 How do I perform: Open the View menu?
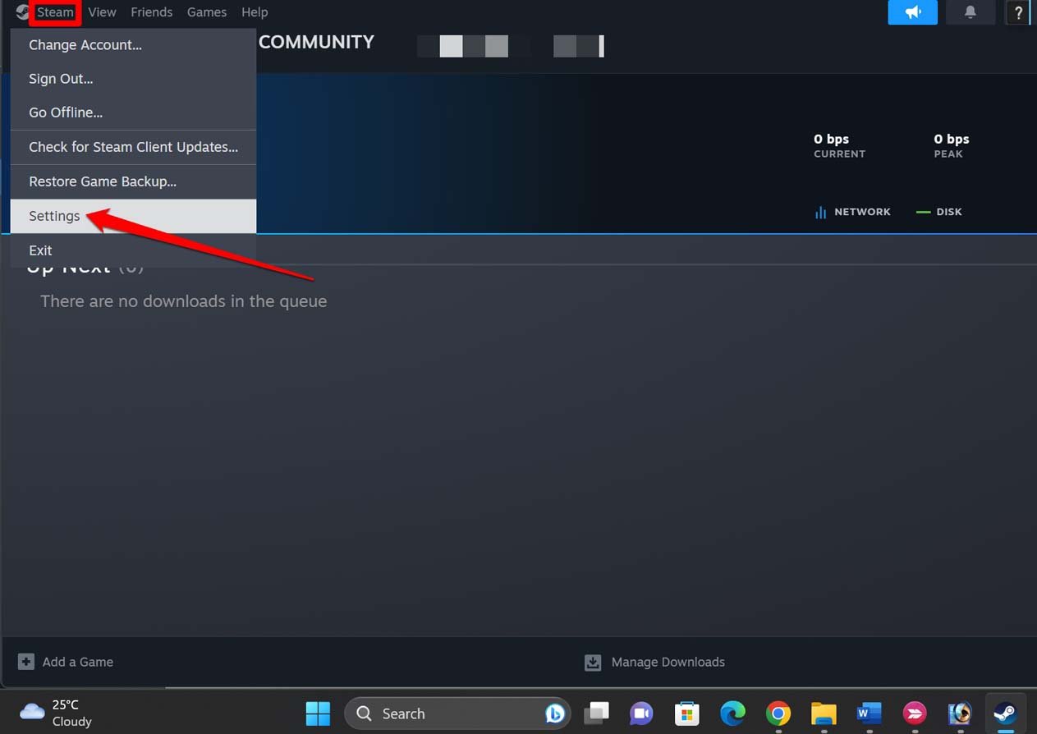(102, 12)
